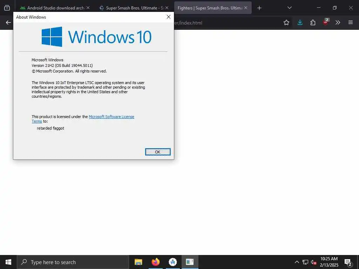Click the taskbar search box
This screenshot has height=269, width=359.
(73, 262)
